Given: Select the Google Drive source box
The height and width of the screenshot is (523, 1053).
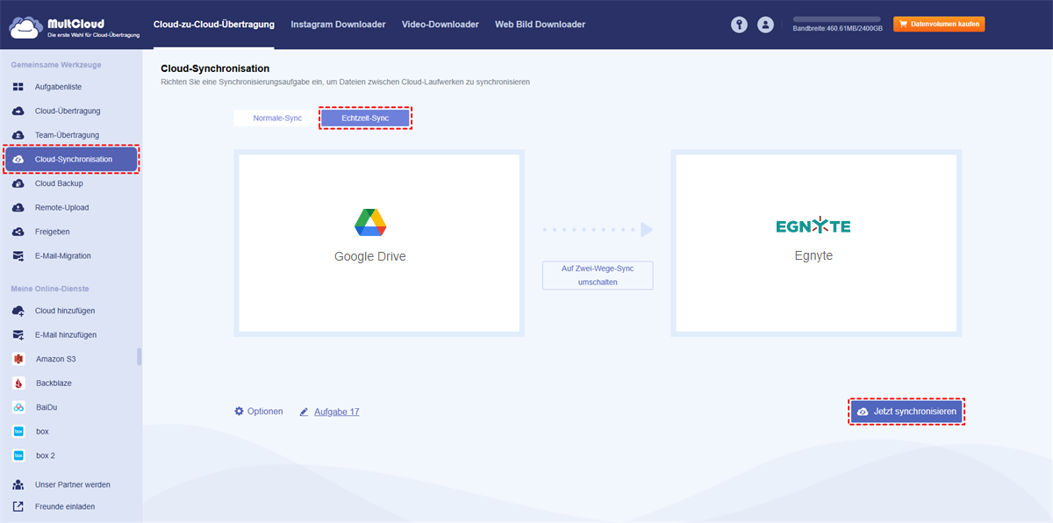Looking at the screenshot, I should click(379, 243).
